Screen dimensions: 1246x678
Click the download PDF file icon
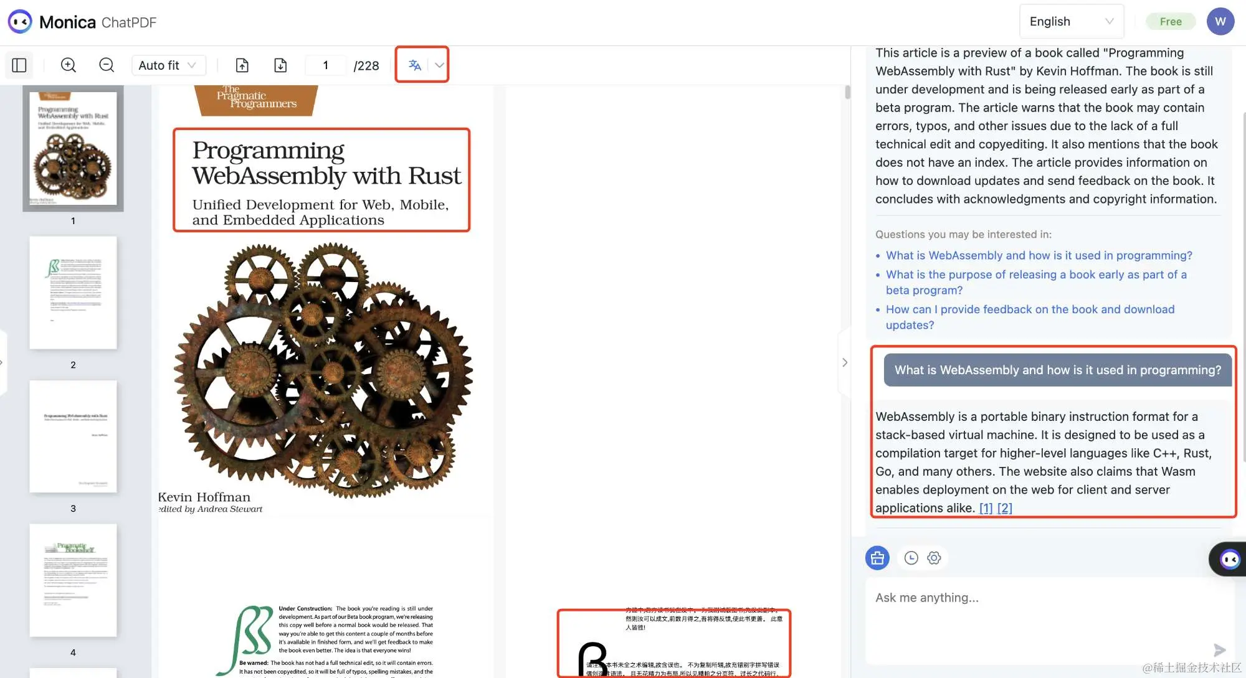click(x=280, y=65)
